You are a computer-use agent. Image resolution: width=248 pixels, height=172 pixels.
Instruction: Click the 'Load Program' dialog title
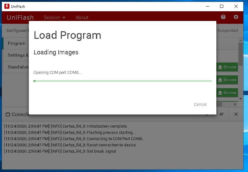pyautogui.click(x=67, y=35)
